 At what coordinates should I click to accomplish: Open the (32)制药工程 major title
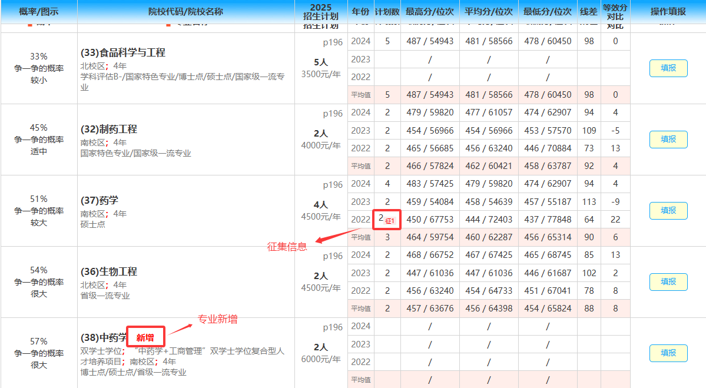109,130
